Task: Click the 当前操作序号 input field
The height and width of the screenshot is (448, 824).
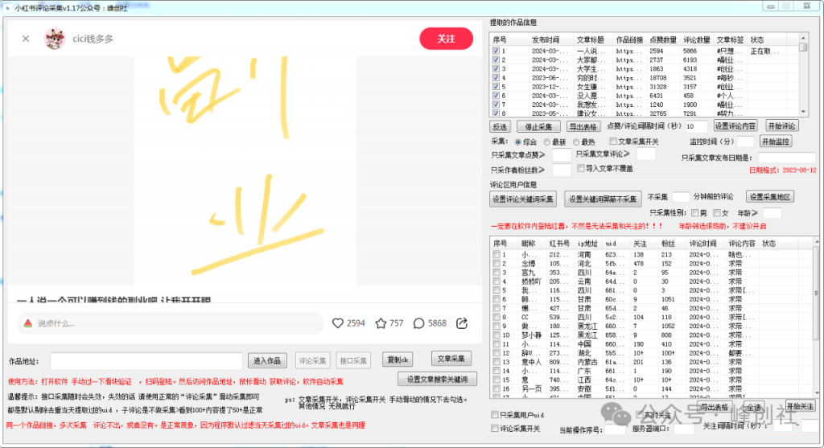Action: (614, 430)
